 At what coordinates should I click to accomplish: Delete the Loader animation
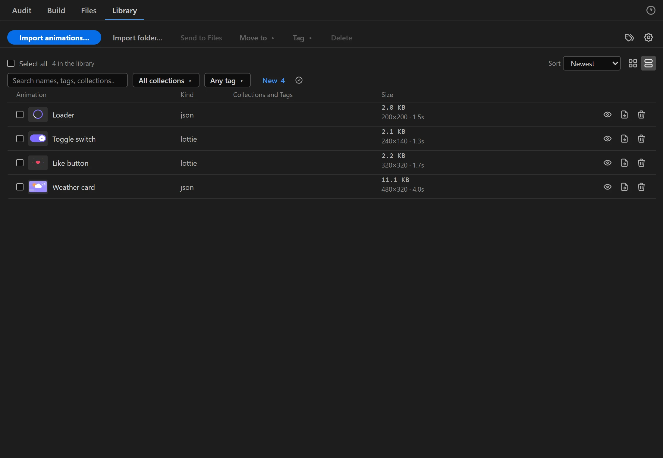tap(641, 114)
